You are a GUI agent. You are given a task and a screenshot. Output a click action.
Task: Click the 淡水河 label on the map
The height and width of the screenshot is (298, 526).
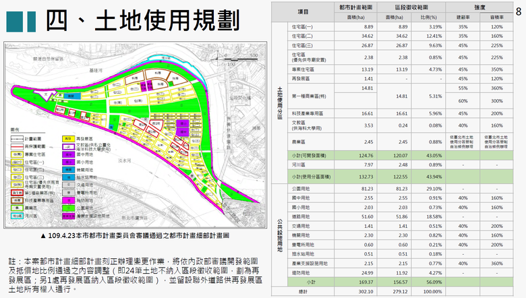125,160
